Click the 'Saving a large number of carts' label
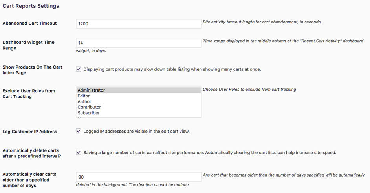Viewport: 370px width, 193px height. pyautogui.click(x=210, y=153)
